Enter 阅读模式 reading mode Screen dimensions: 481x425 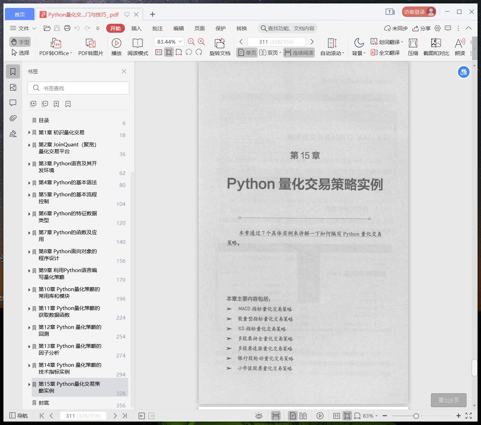coord(138,47)
